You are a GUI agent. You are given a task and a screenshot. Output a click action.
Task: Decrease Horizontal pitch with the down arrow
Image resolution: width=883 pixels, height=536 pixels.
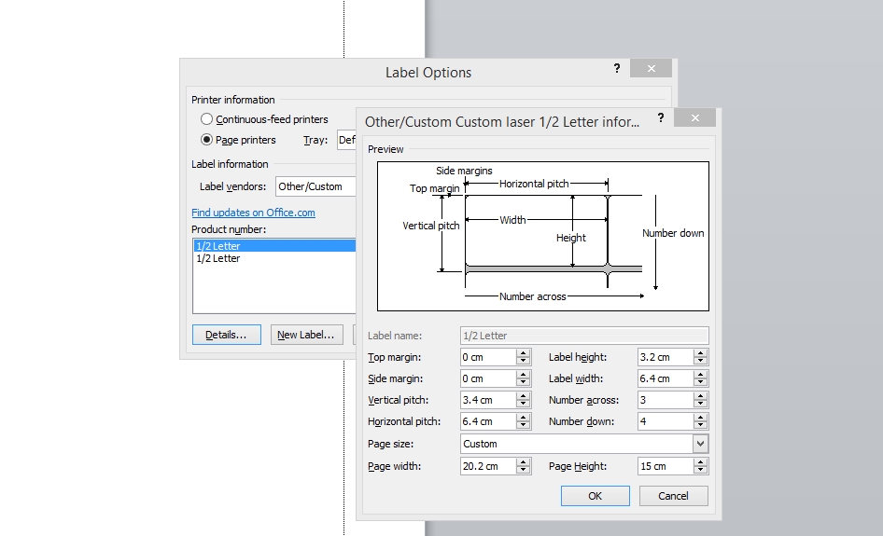tap(523, 425)
